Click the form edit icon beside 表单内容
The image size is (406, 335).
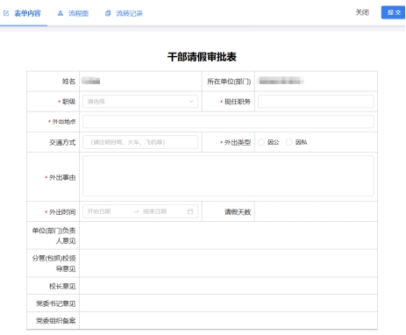pos(6,13)
